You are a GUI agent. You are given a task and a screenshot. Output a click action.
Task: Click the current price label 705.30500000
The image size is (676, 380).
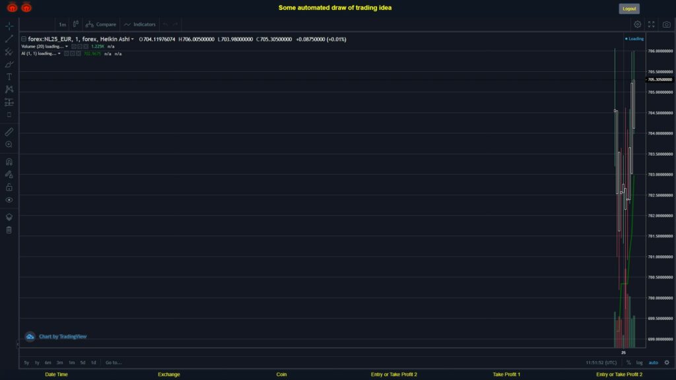click(659, 80)
